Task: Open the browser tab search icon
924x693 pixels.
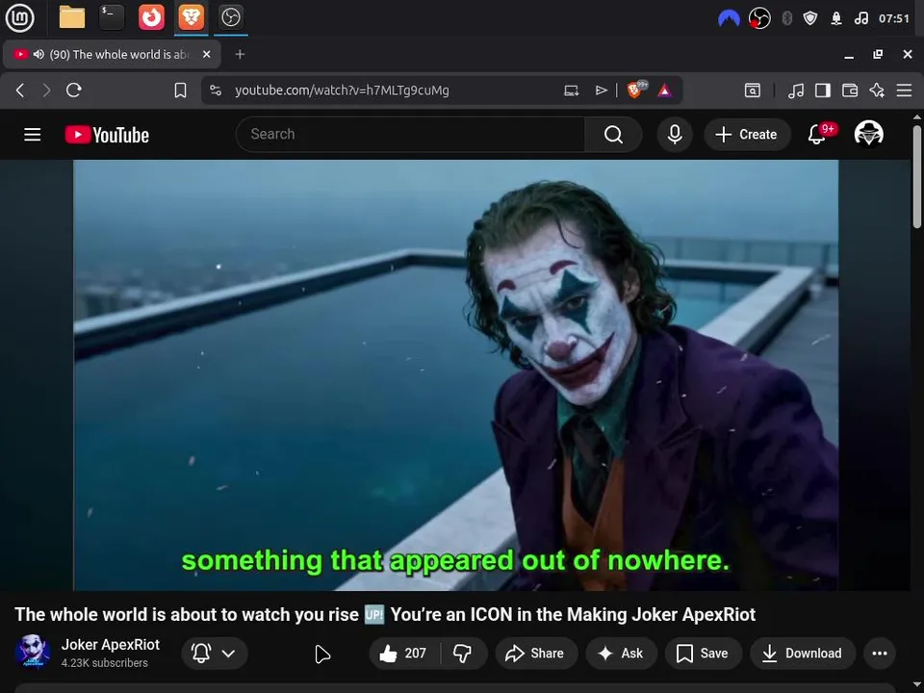Action: (753, 90)
